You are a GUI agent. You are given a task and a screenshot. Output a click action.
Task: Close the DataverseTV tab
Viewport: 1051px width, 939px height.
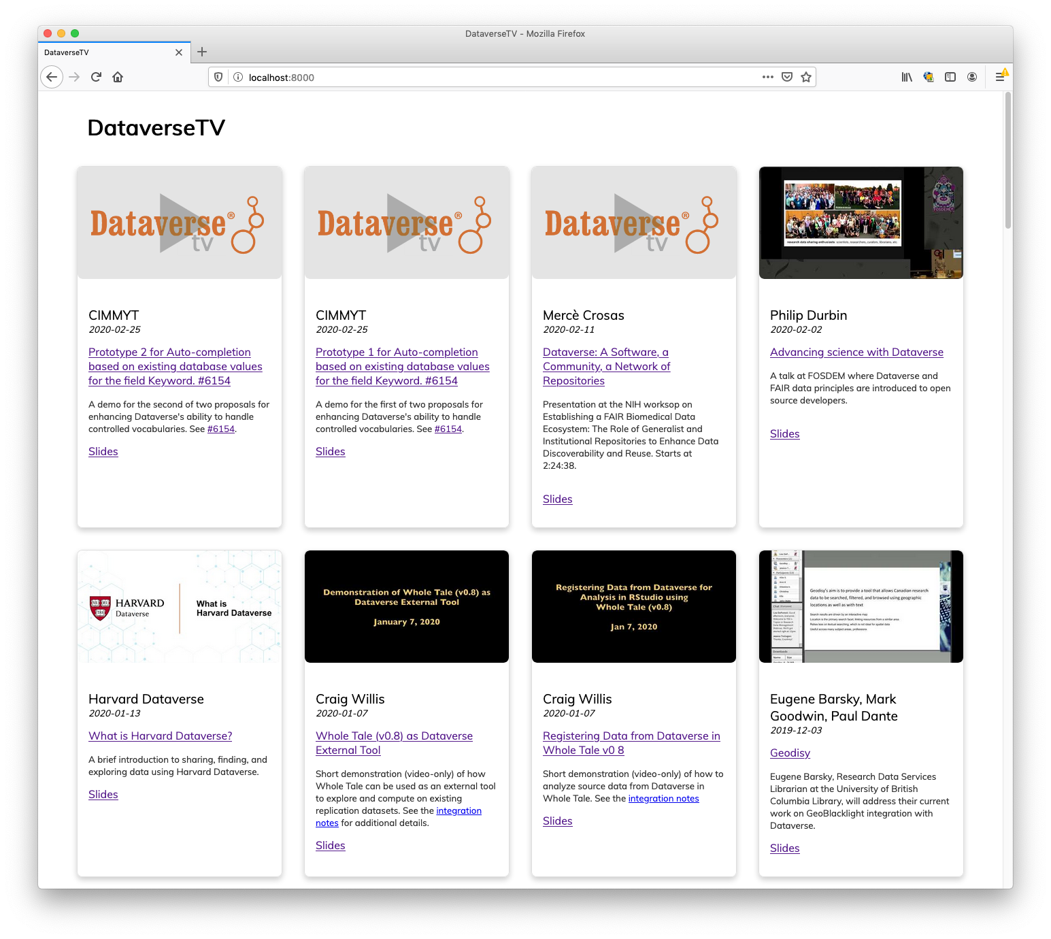(x=179, y=52)
